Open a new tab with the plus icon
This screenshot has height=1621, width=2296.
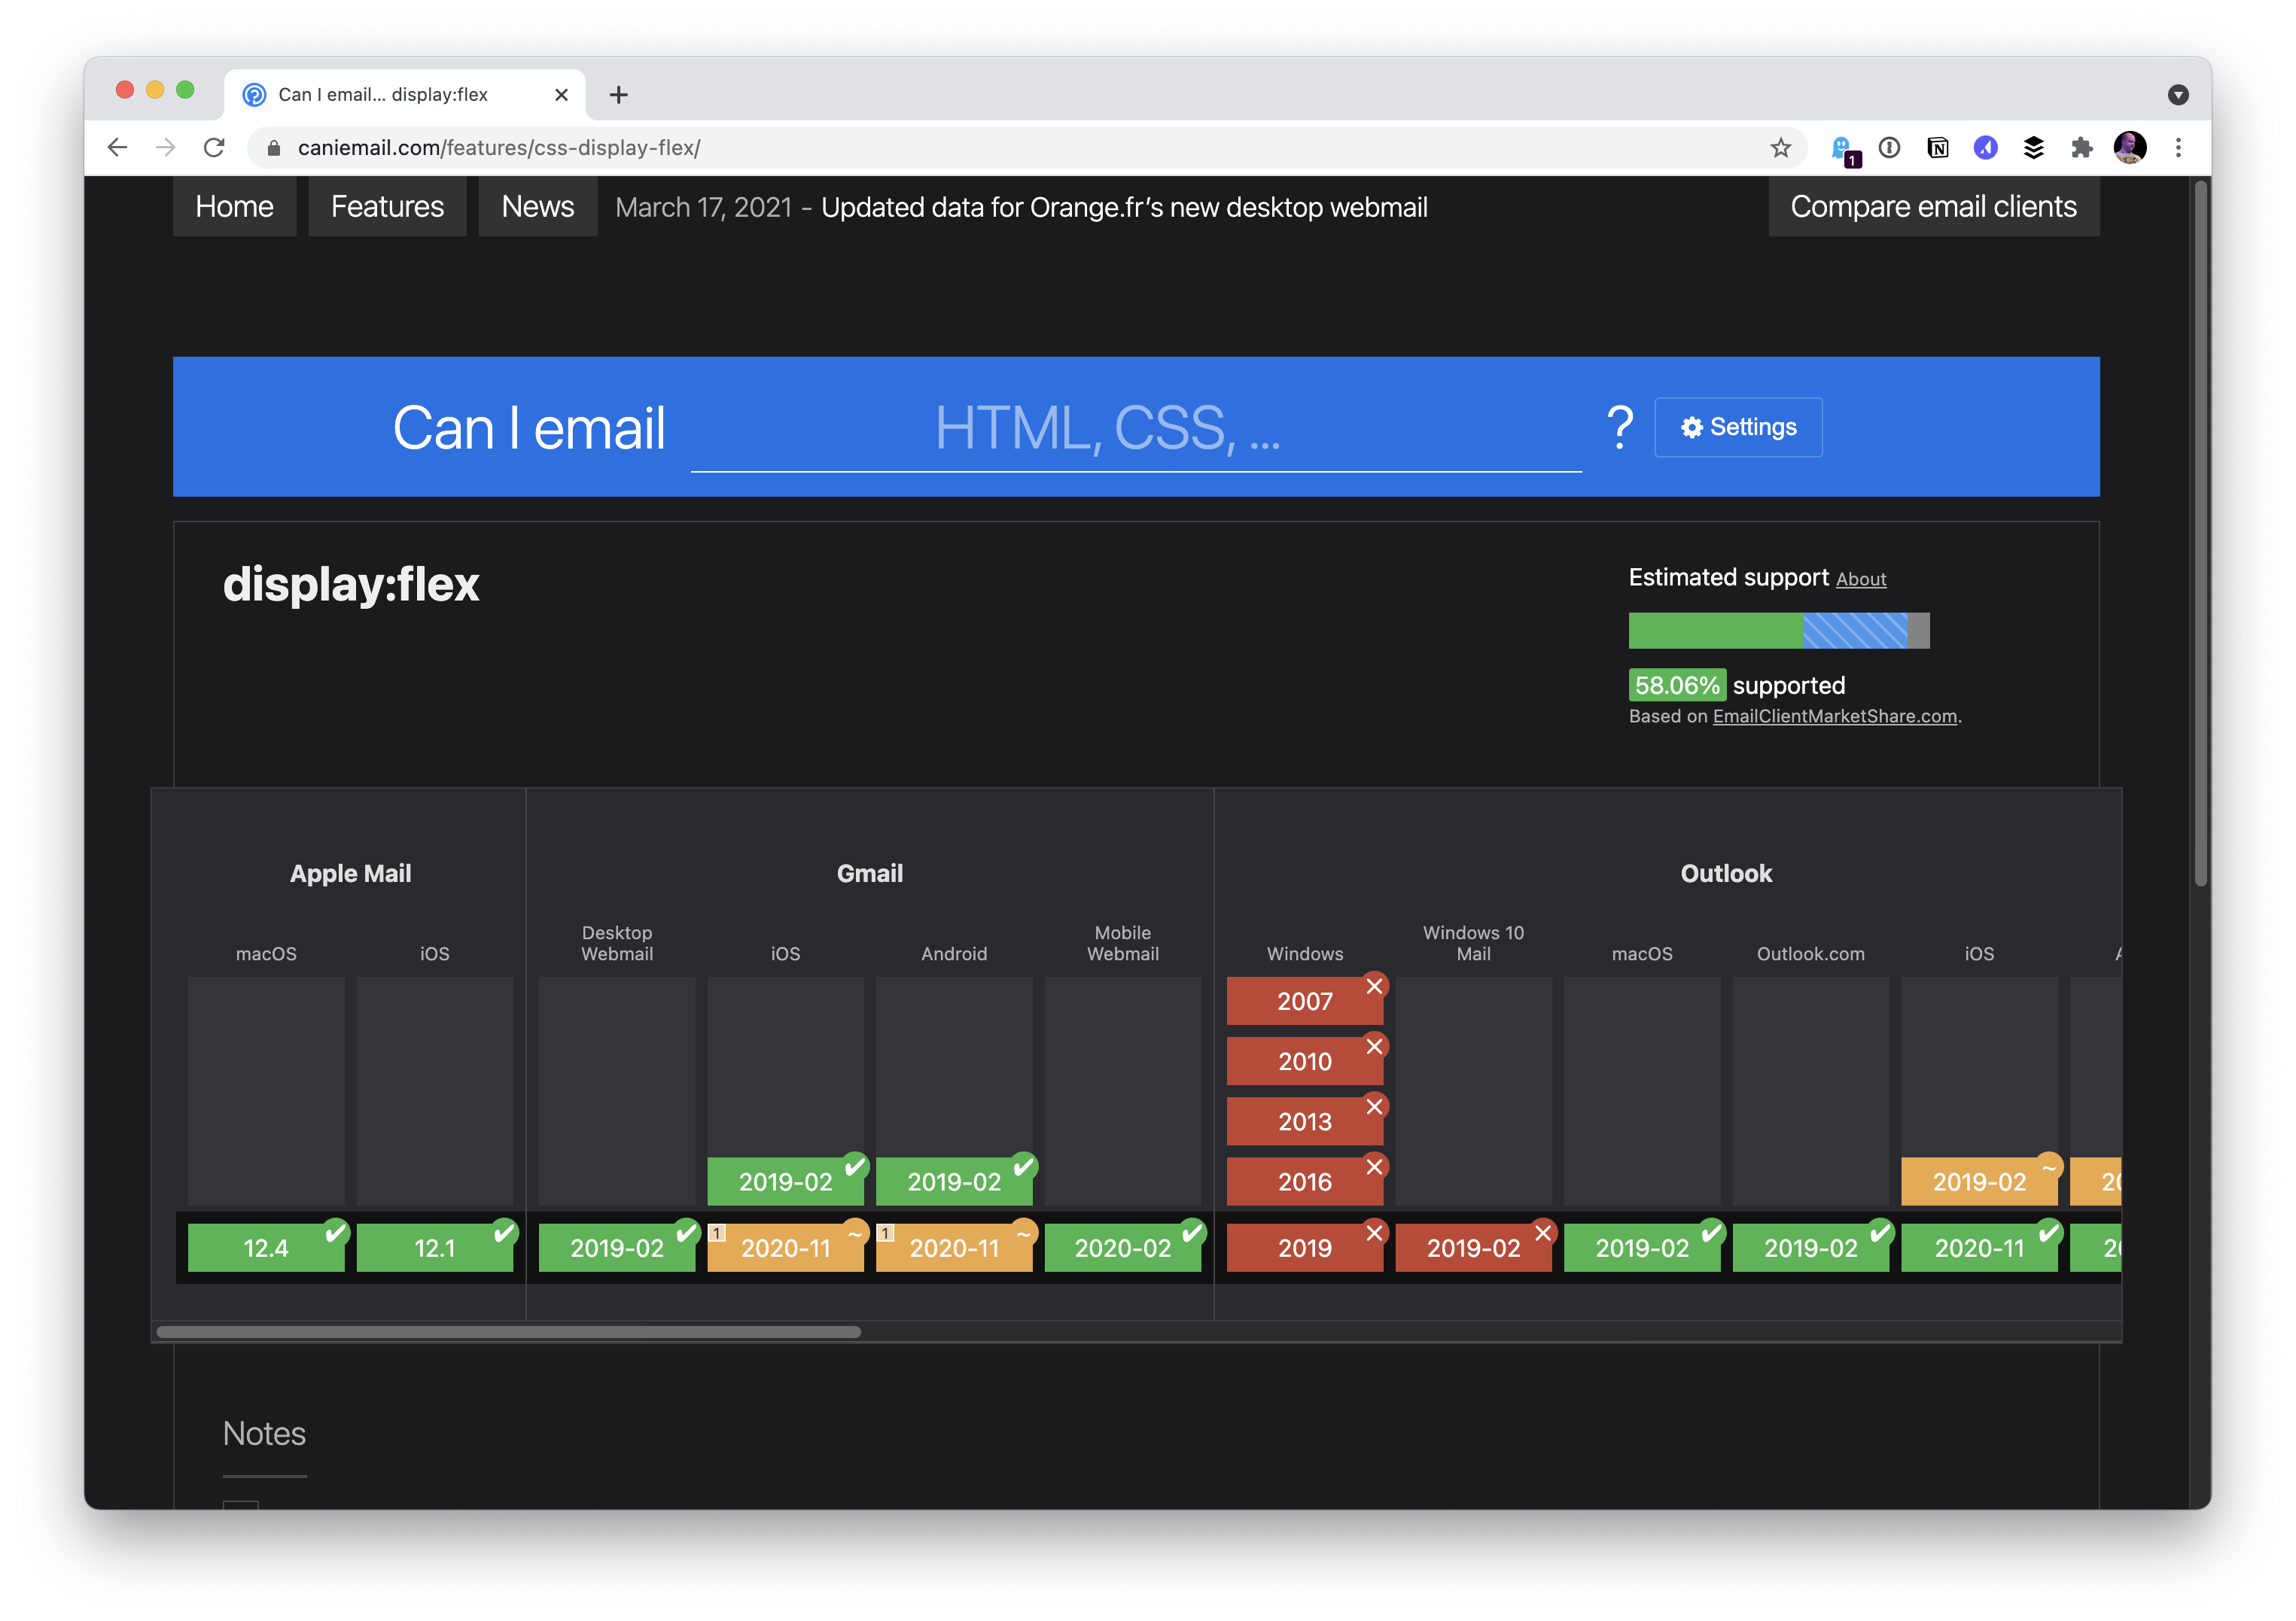pos(619,95)
